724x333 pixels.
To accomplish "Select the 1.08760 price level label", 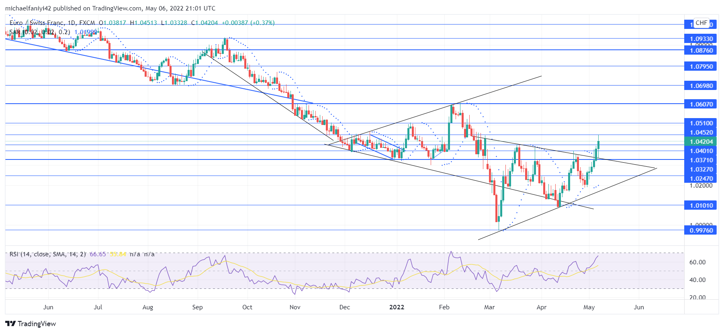I will click(x=701, y=51).
